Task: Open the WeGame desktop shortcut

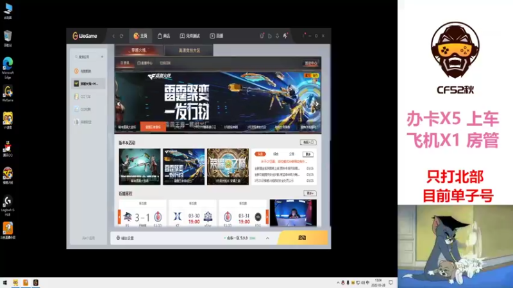Action: click(x=8, y=93)
